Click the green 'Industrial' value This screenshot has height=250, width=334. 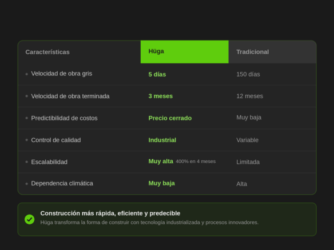(x=162, y=140)
